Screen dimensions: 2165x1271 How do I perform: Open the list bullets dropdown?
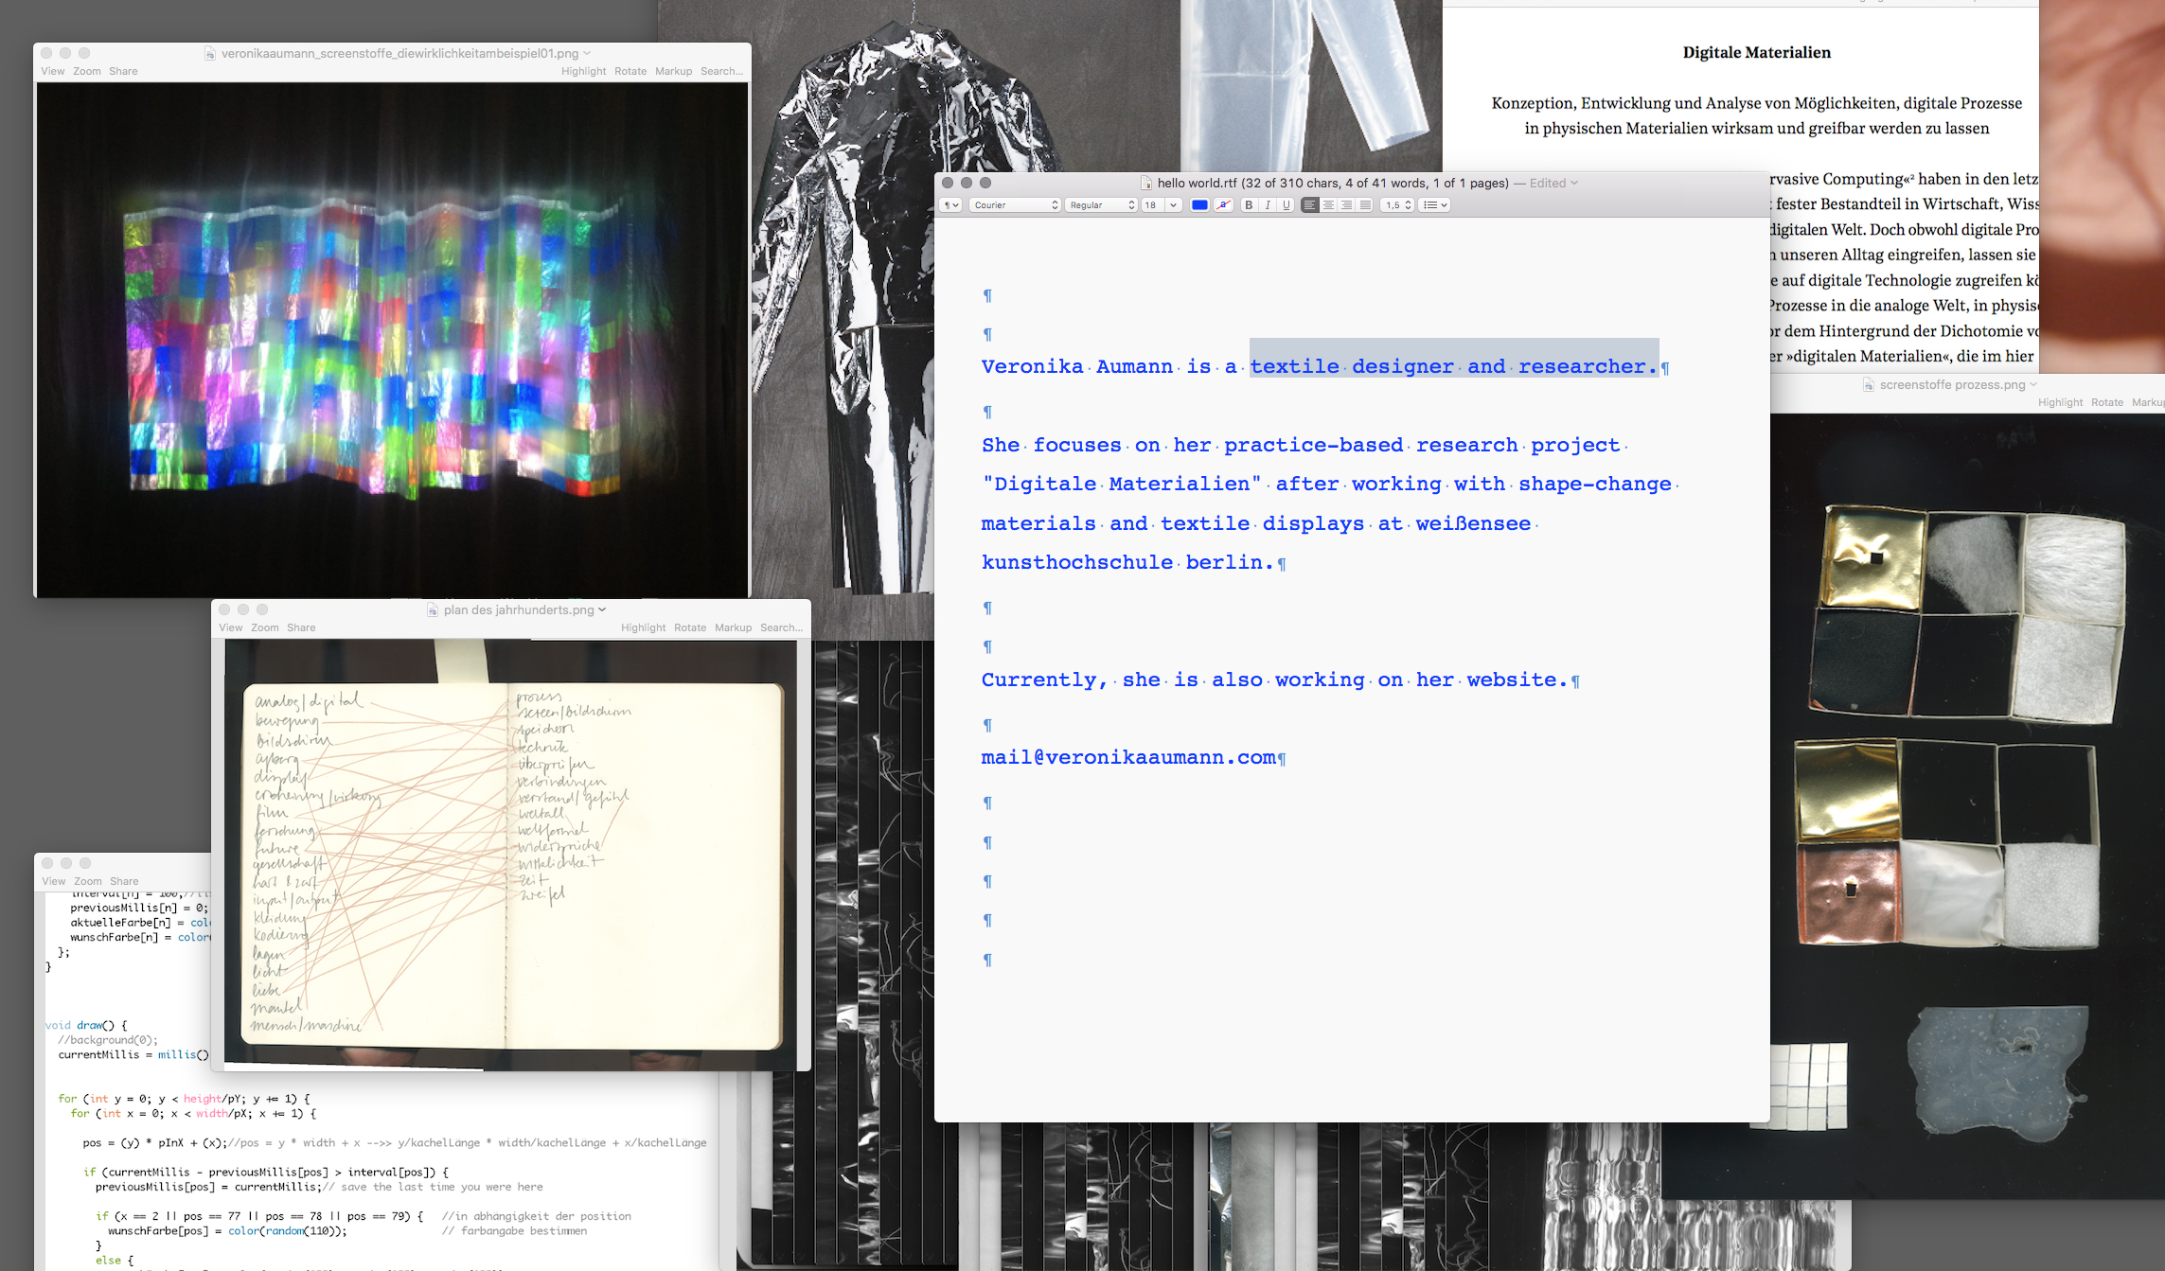[x=1435, y=205]
